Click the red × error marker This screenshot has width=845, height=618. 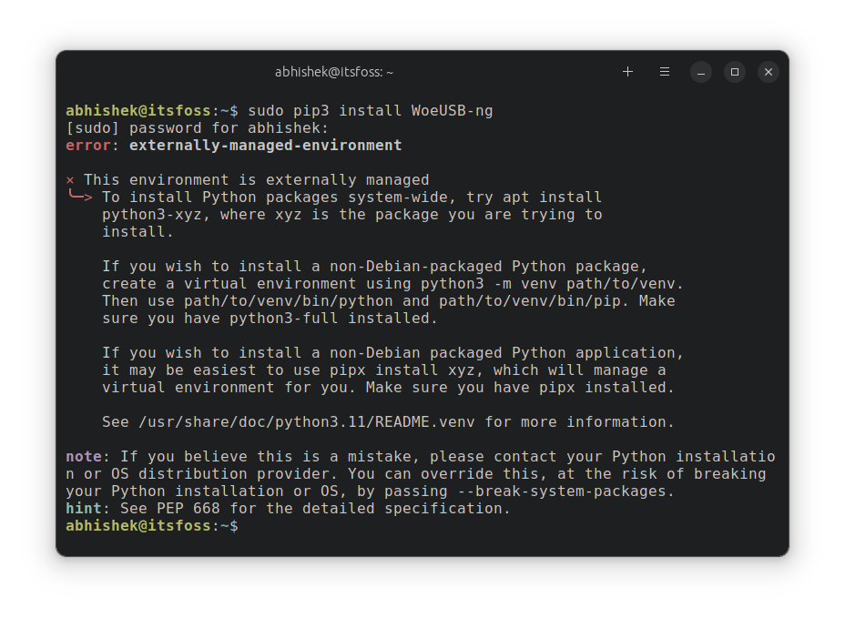pyautogui.click(x=72, y=179)
